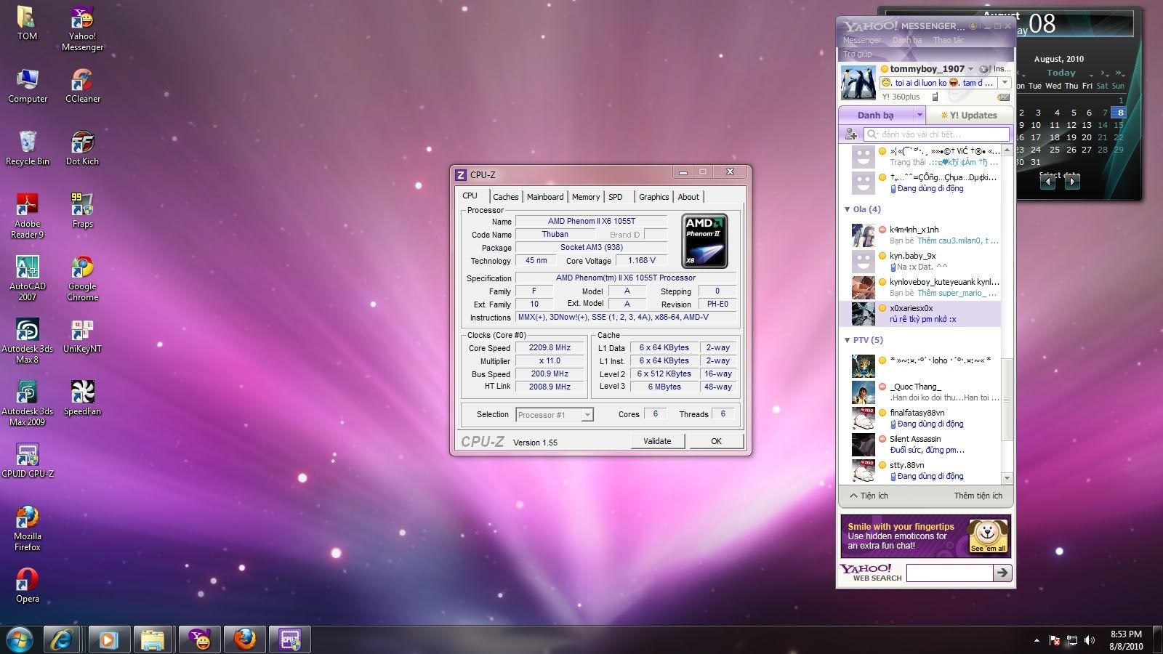
Task: Open Autodesk 3ds Max 2009 shortcut
Action: tap(27, 403)
